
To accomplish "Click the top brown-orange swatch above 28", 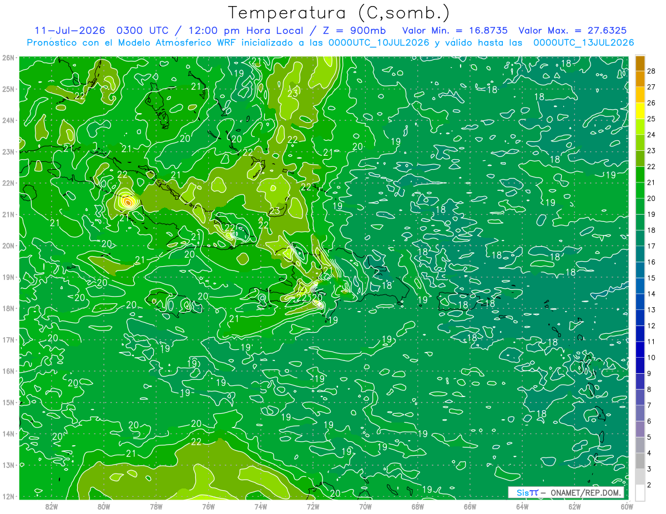I will click(x=640, y=63).
